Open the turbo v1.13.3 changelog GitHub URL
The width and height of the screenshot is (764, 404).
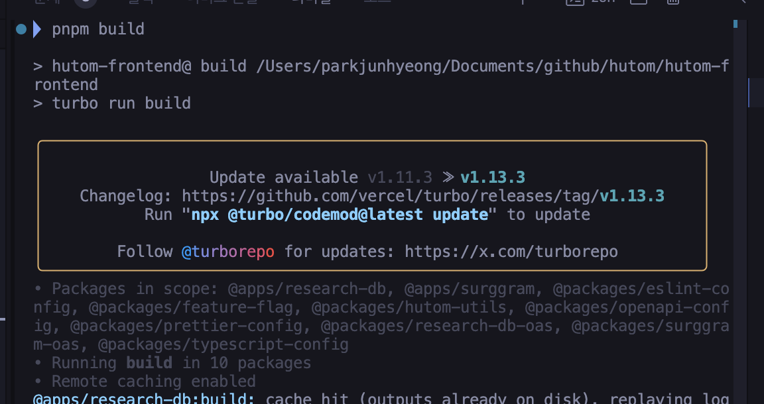(x=422, y=196)
